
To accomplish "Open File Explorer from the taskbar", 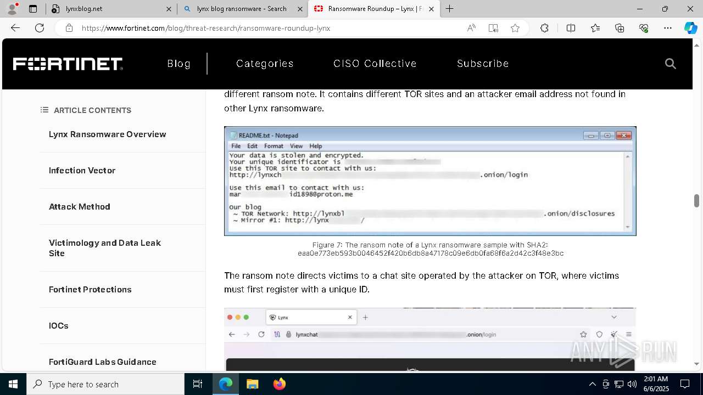I will click(x=252, y=384).
